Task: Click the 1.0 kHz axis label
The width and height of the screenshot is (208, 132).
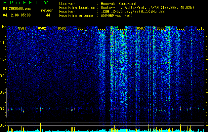Action: [x=3, y=59]
